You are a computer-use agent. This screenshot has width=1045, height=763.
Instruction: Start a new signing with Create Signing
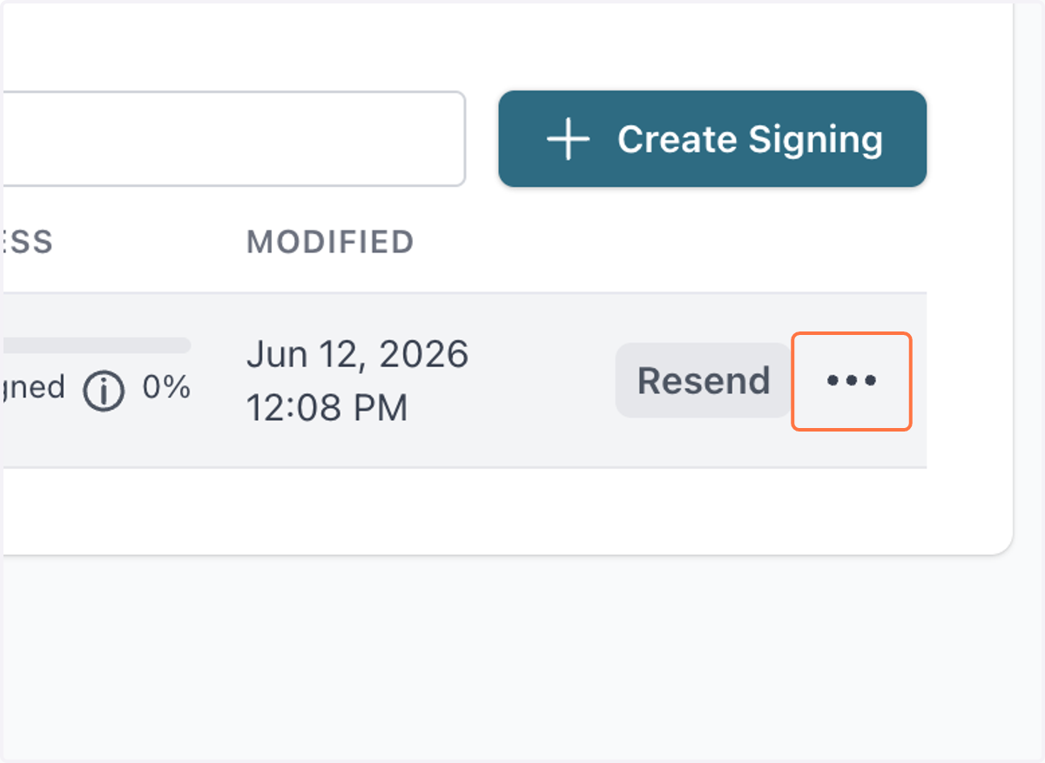coord(712,138)
